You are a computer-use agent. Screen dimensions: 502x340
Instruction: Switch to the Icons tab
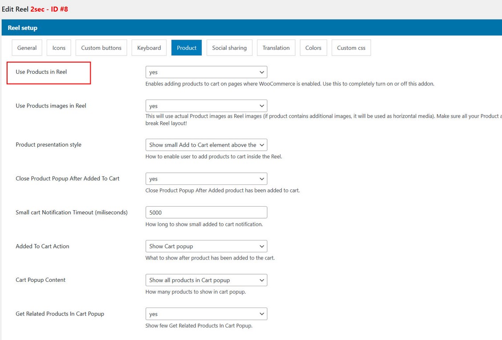pyautogui.click(x=59, y=48)
